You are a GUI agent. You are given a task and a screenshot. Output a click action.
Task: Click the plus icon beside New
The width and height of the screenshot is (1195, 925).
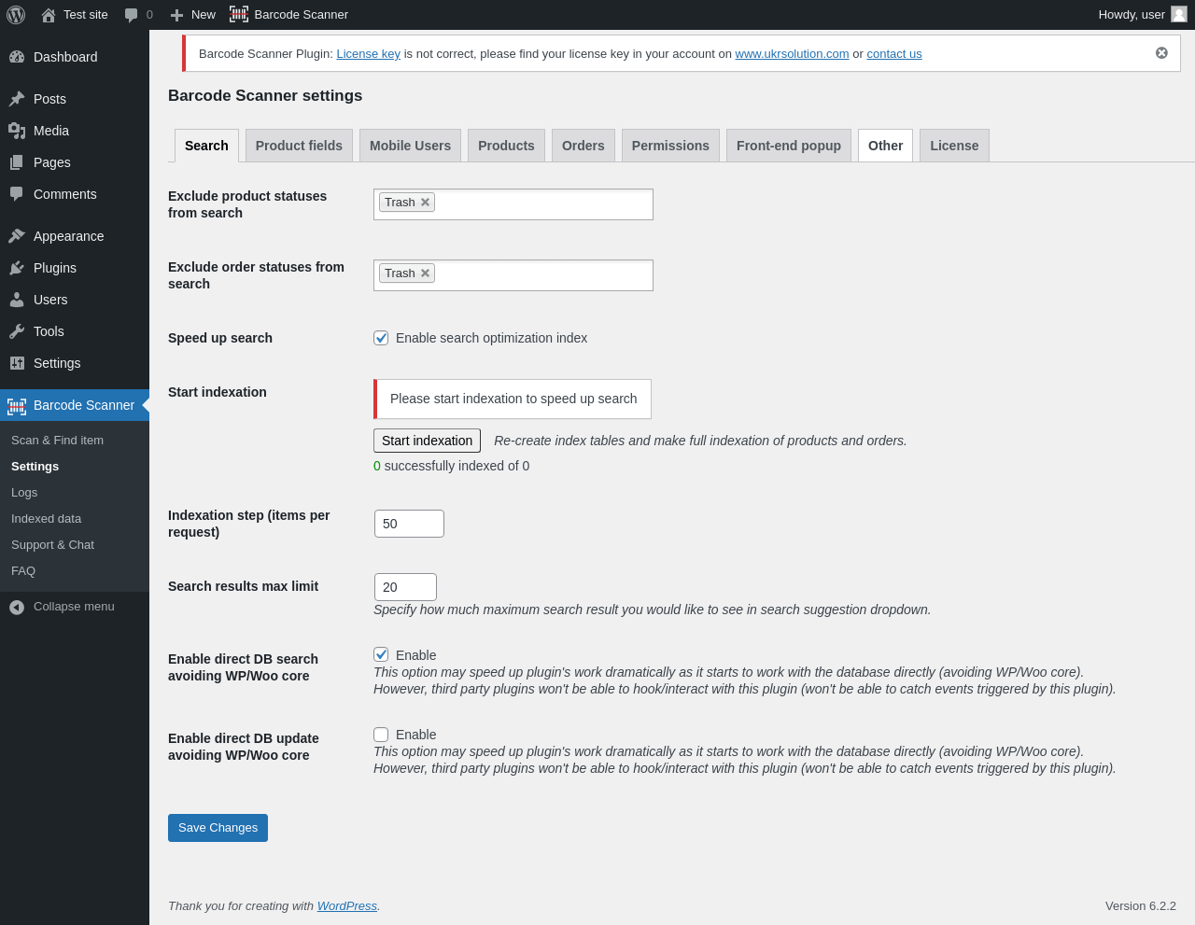coord(176,15)
